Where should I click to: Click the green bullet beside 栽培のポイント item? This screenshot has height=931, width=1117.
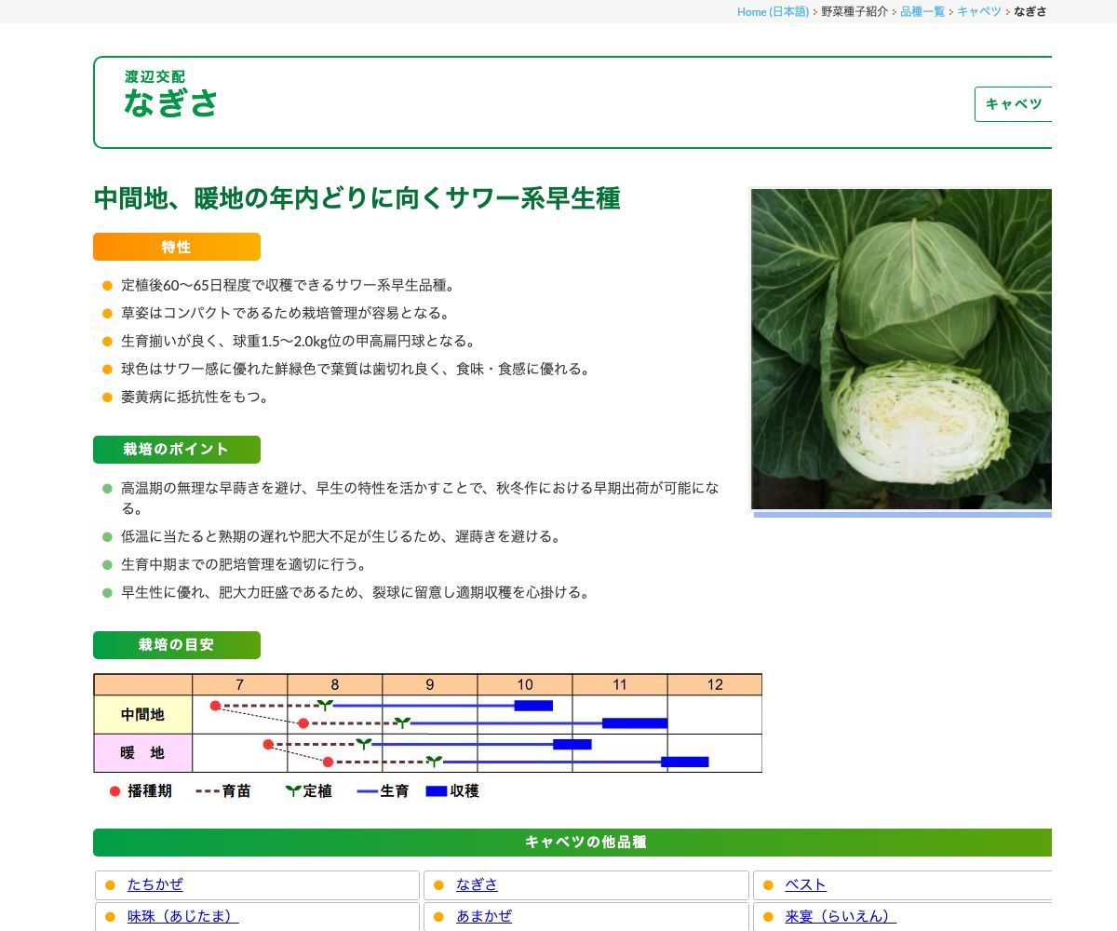tap(105, 488)
